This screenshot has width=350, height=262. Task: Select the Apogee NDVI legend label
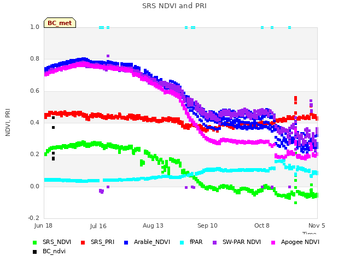300,242
